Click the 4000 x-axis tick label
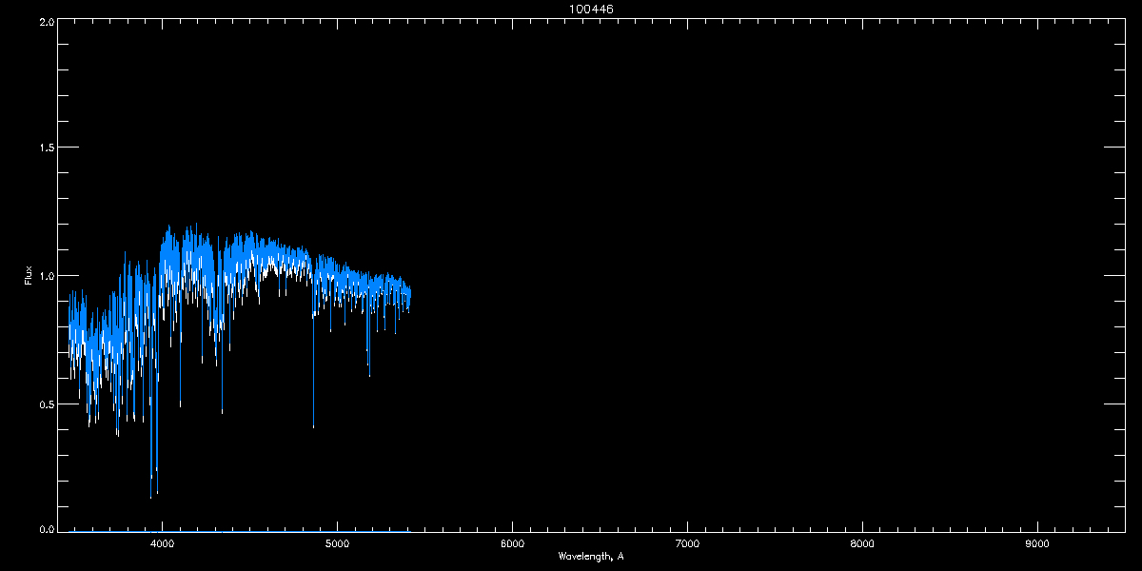The width and height of the screenshot is (1142, 571). tap(163, 543)
